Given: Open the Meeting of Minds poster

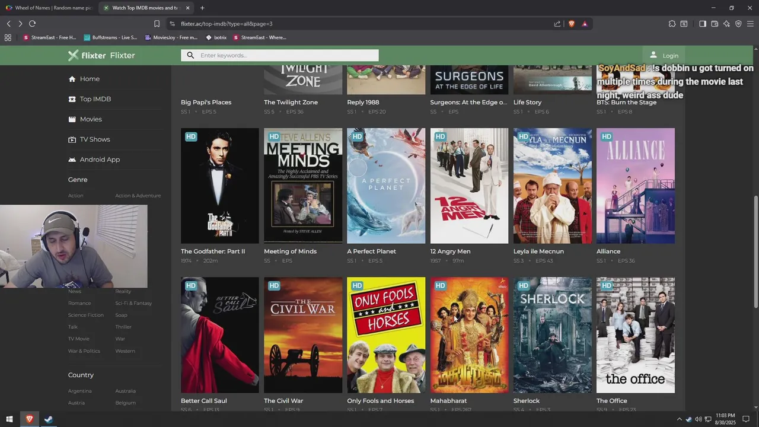Looking at the screenshot, I should (303, 186).
